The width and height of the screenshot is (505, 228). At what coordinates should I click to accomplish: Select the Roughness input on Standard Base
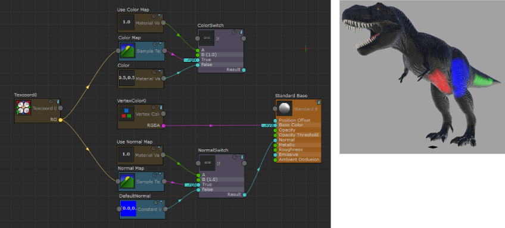tap(298, 149)
